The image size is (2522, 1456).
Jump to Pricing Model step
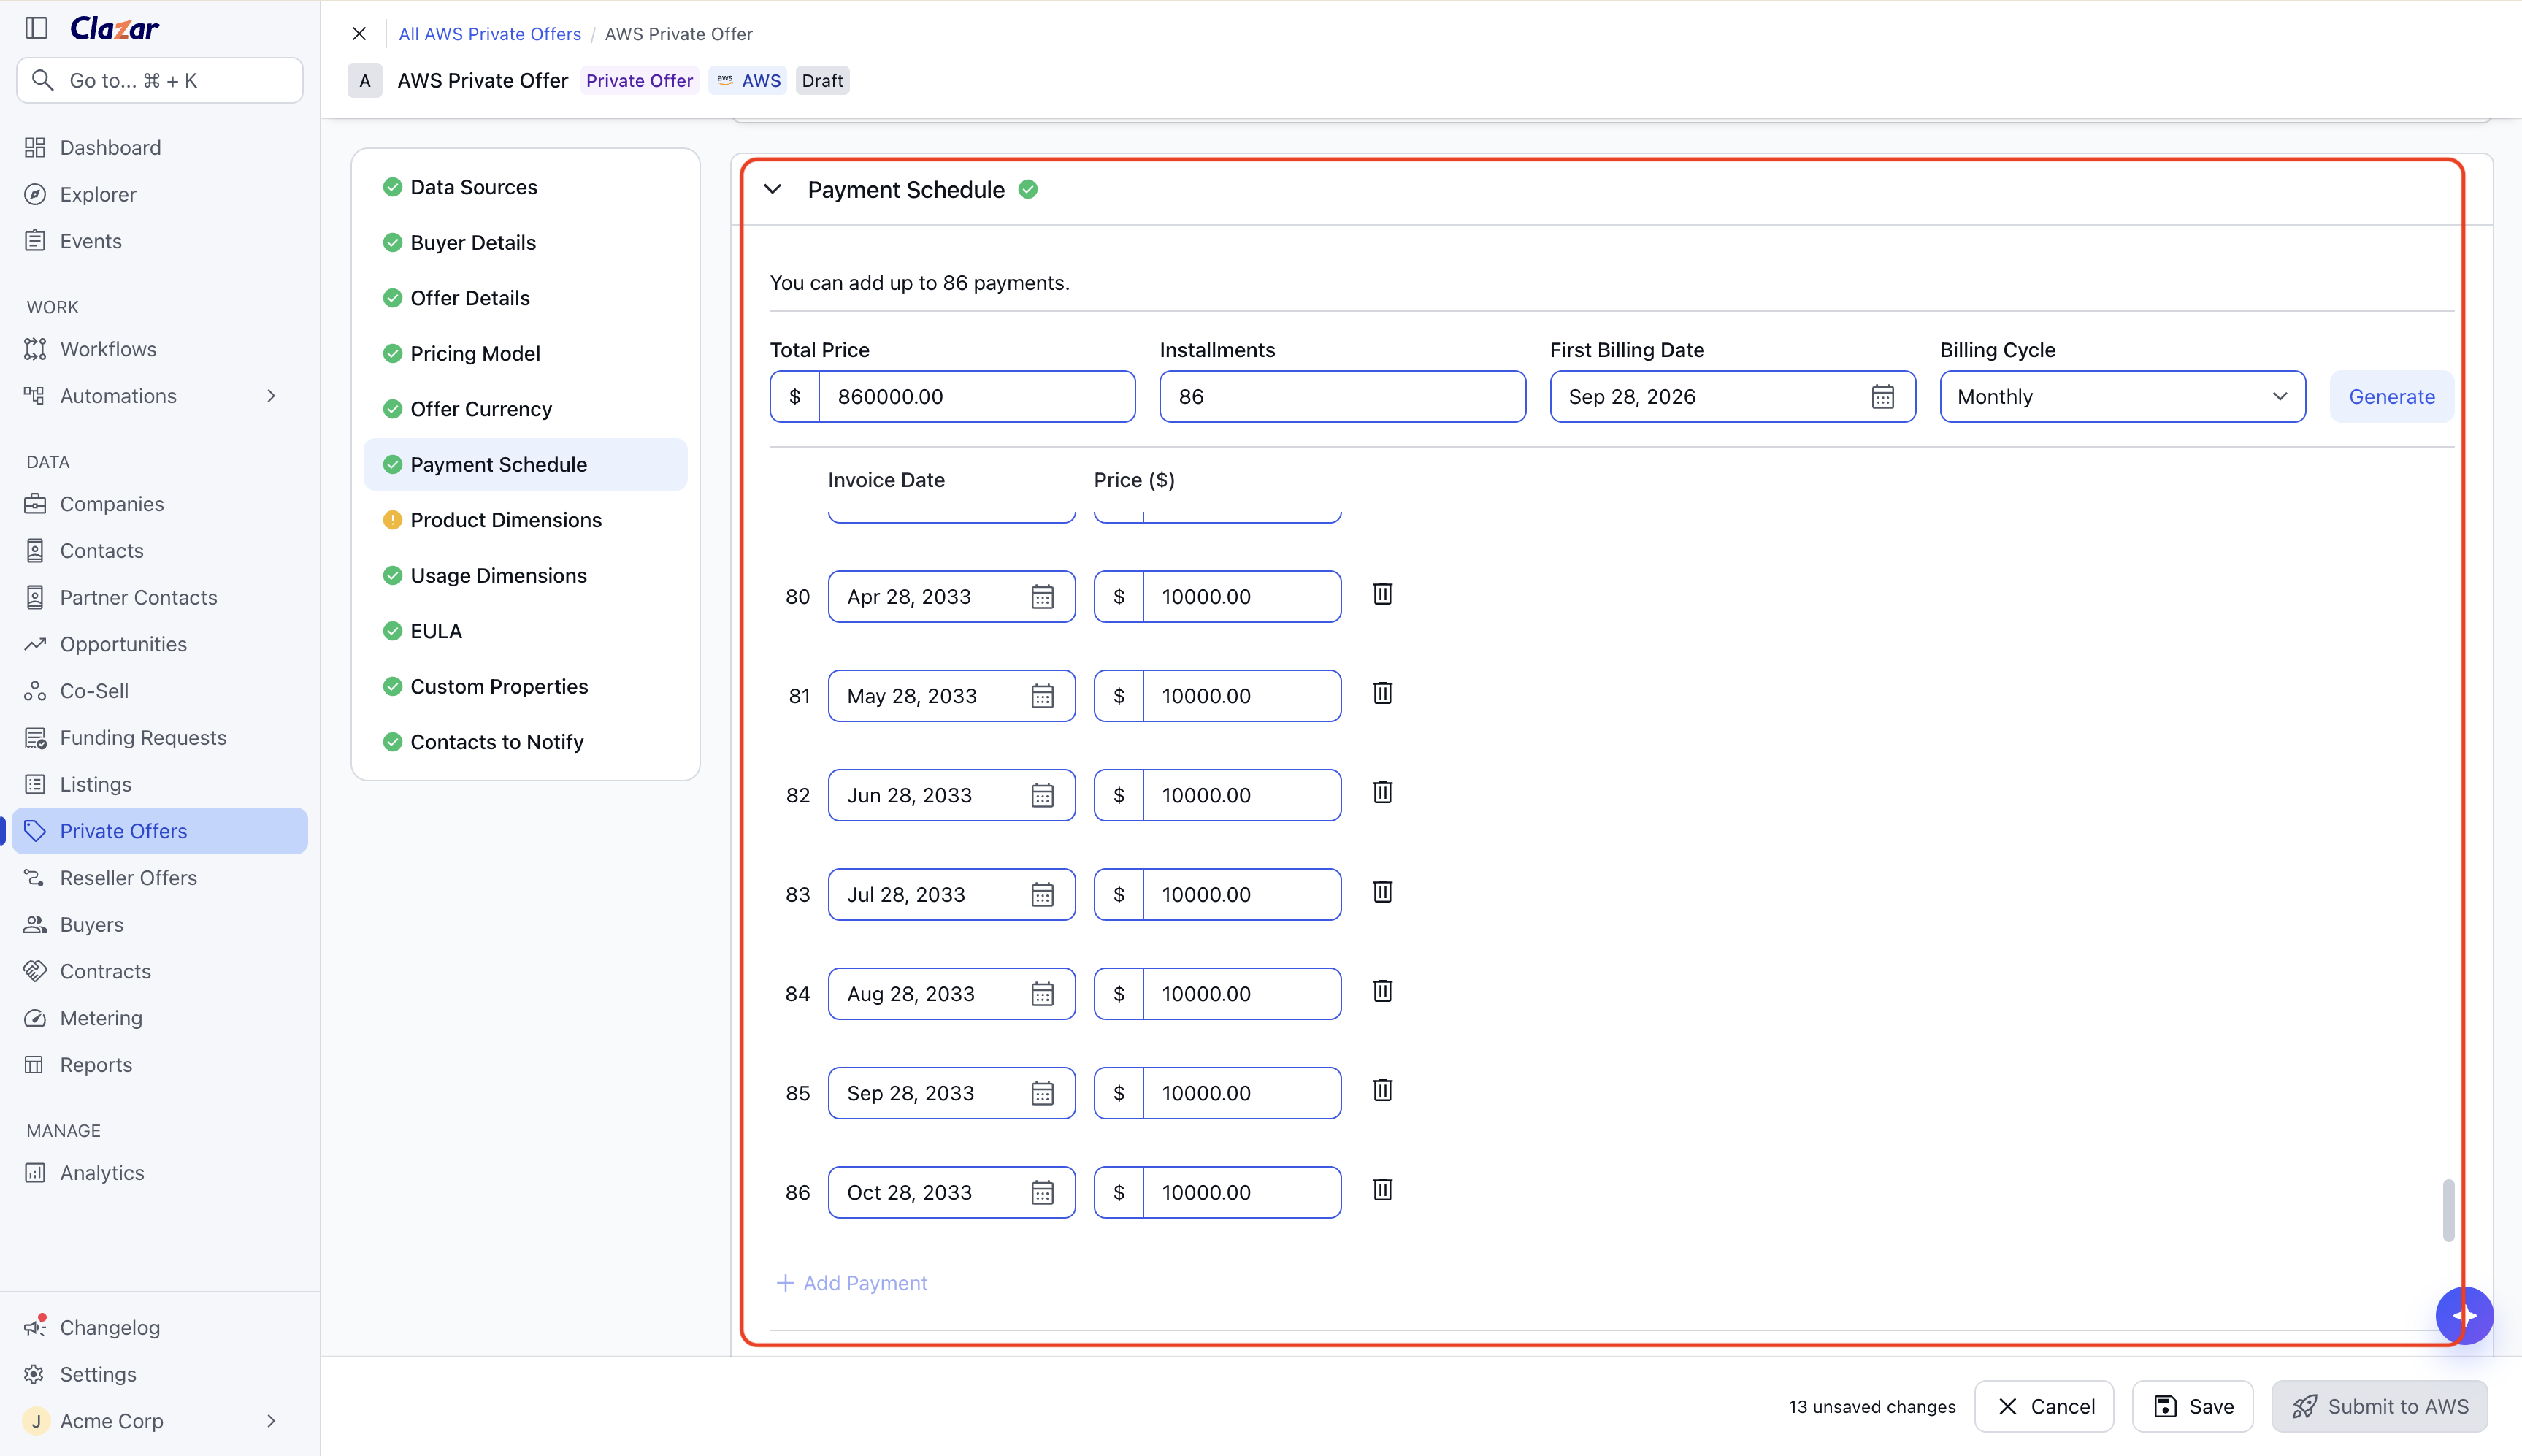pos(525,354)
